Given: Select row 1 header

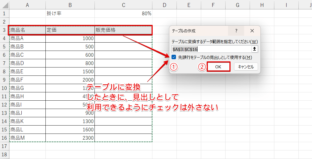Looking at the screenshot, I should tap(5, 14).
